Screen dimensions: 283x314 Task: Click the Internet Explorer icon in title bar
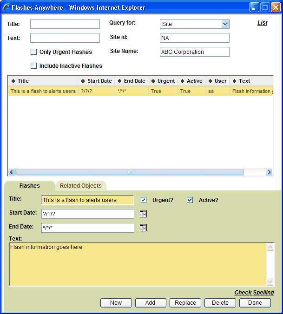pyautogui.click(x=6, y=7)
